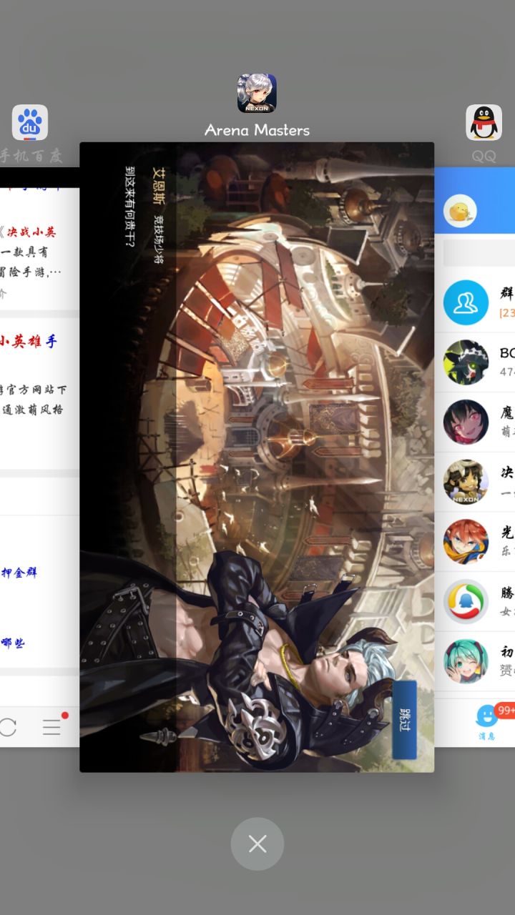Open QQ chat with orange-haired character avatar

point(466,542)
